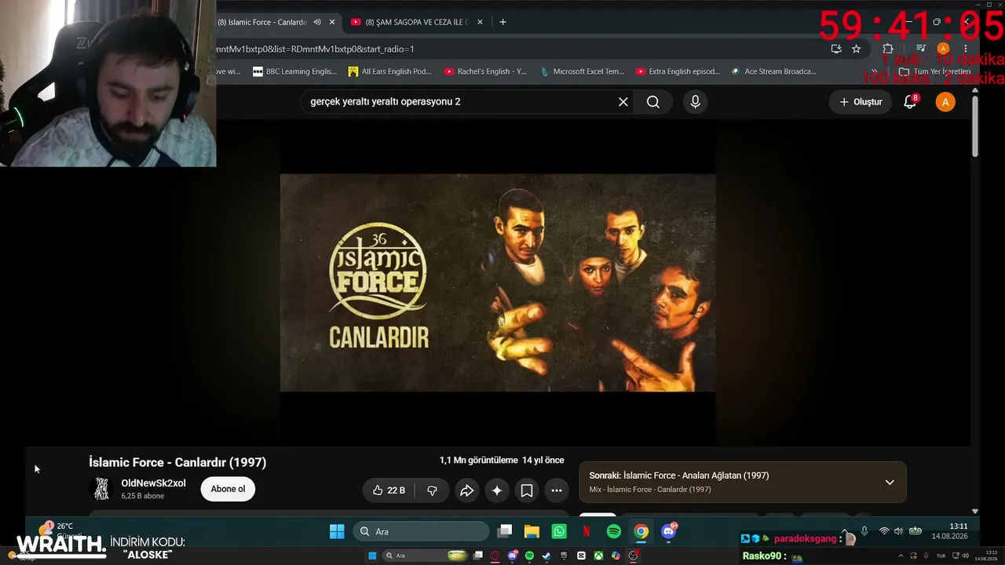This screenshot has height=565, width=1005.
Task: Click the 1,1 Mn görüntüleme view count
Action: 478,461
